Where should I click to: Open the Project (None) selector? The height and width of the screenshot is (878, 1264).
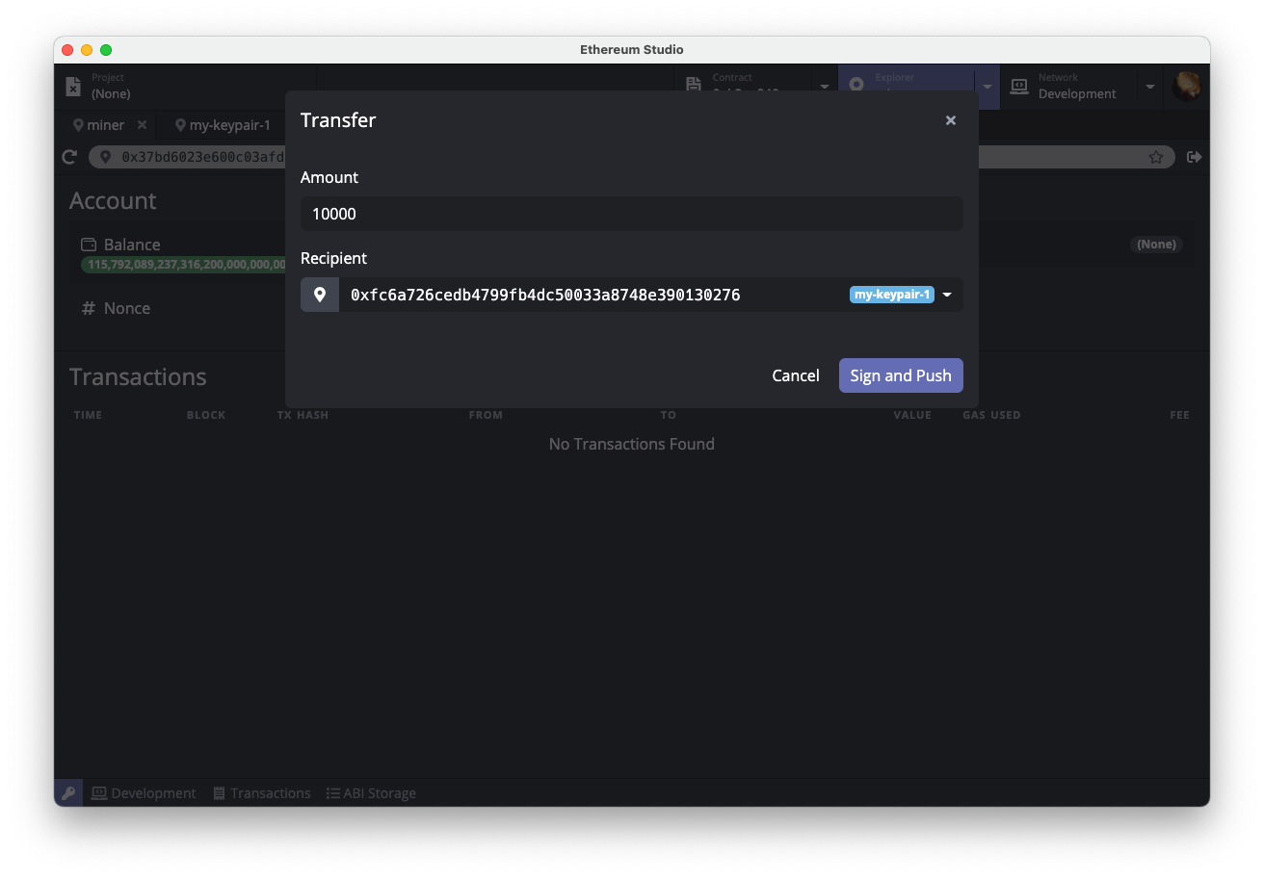[186, 87]
